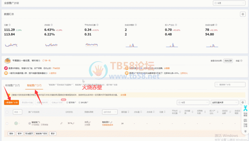Click the refresh icon 换一批 for suggestions
Screen dimensions: 249x141
point(47,61)
